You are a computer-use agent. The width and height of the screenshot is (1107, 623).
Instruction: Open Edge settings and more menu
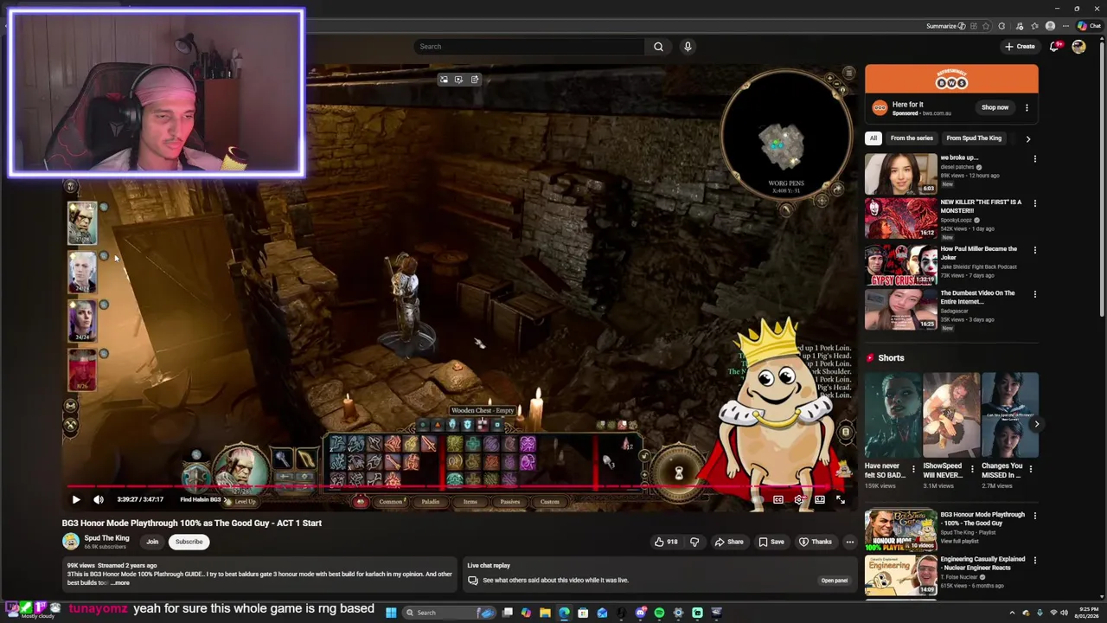(1065, 26)
